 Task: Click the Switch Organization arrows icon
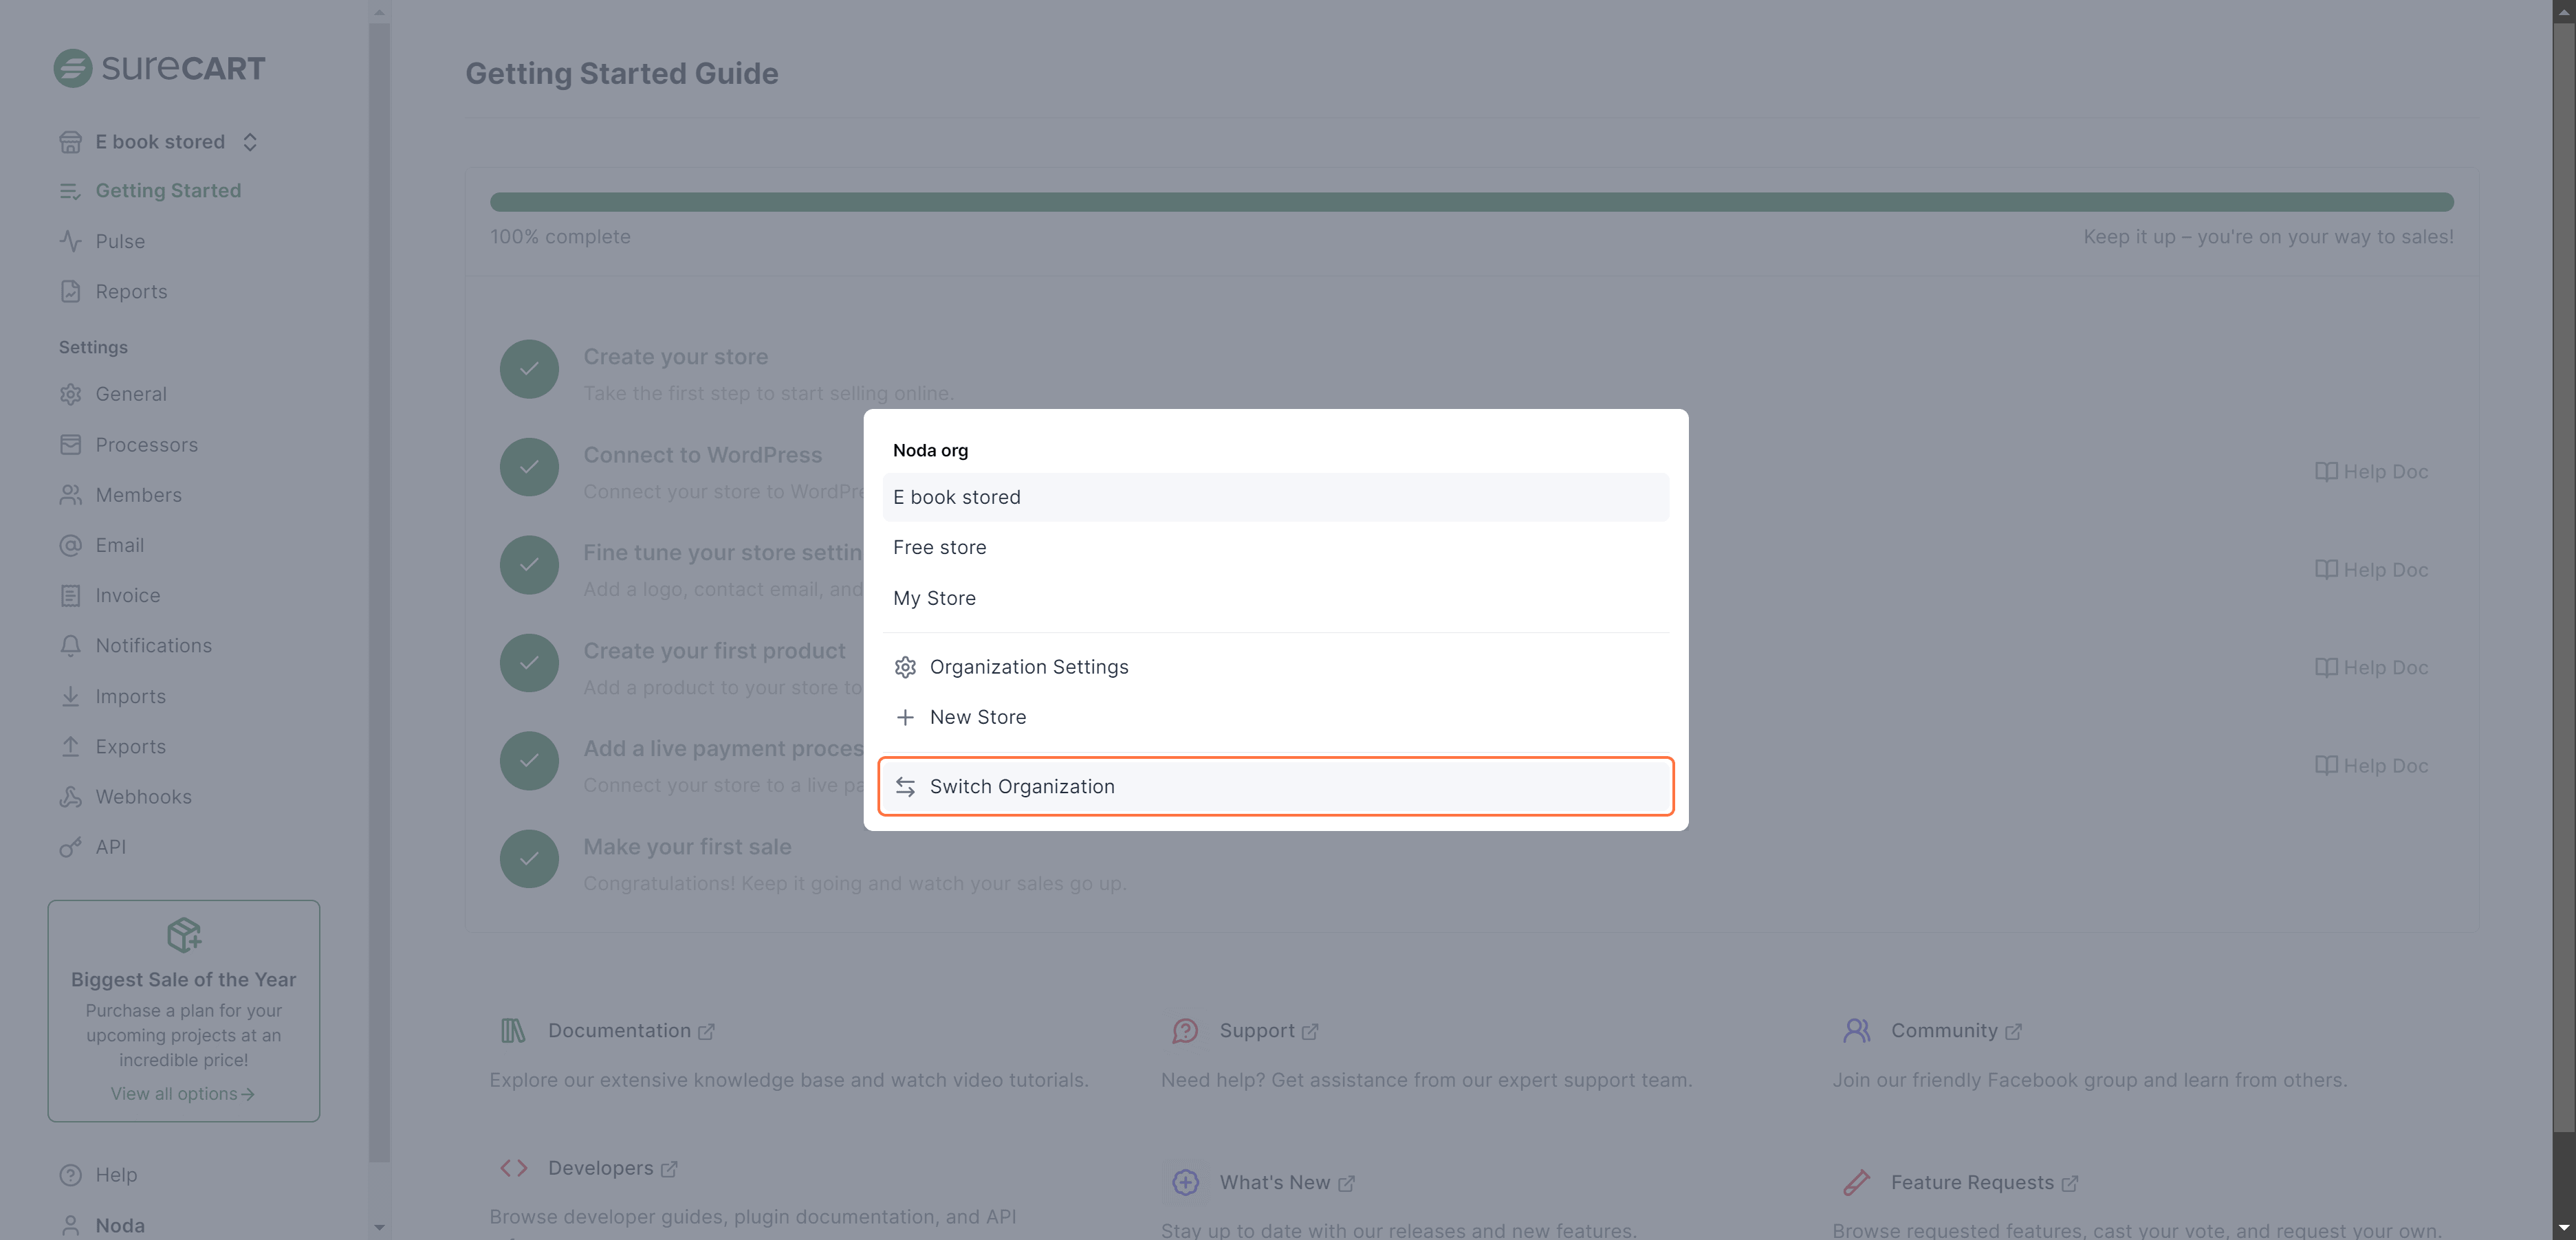(x=905, y=786)
